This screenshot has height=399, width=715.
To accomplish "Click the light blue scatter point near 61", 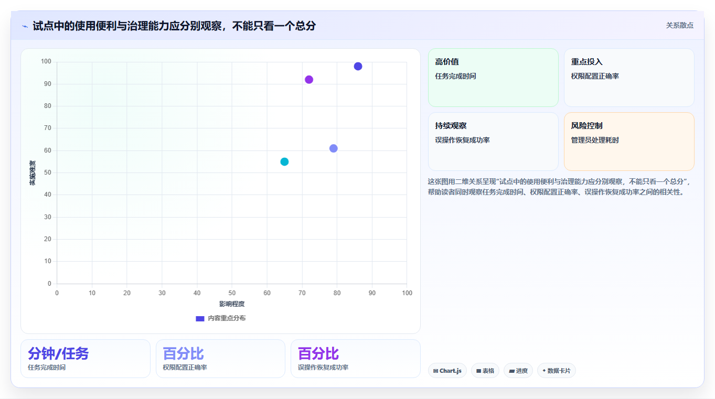I will tap(333, 148).
